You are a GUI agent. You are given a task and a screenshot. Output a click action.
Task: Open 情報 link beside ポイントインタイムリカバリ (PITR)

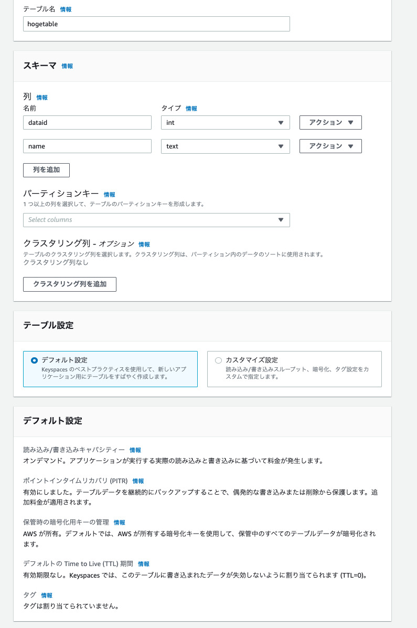[138, 481]
